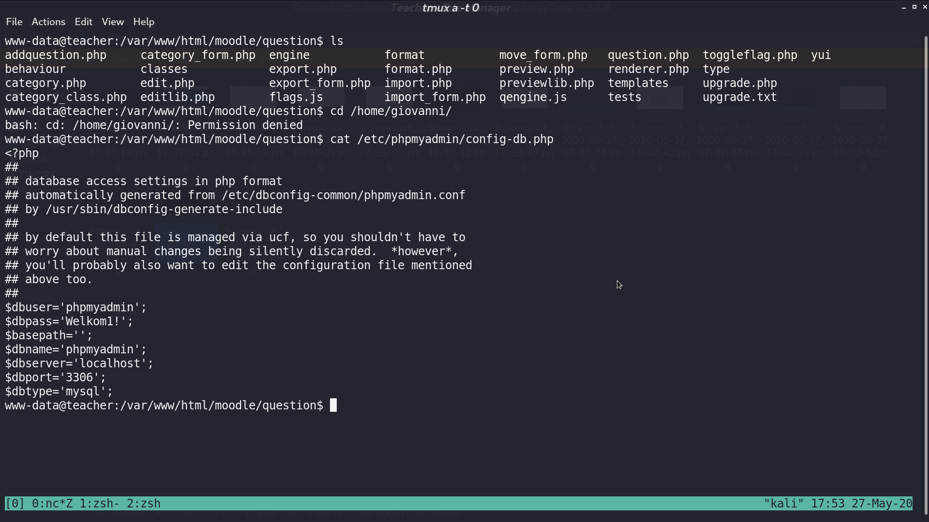Close the terminal window
The image size is (929, 522).
pyautogui.click(x=925, y=7)
